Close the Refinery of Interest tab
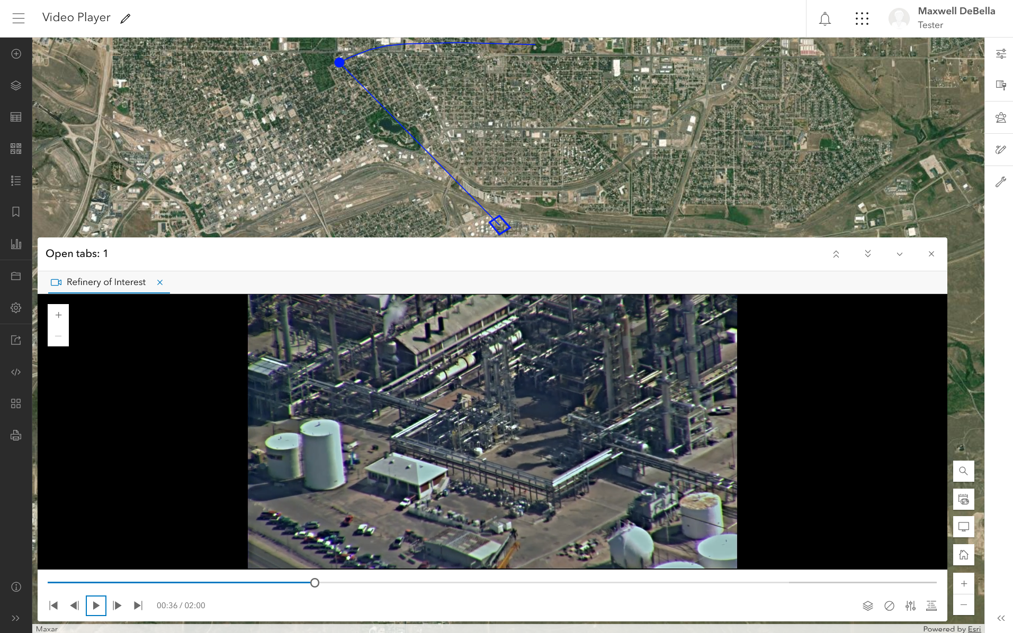The width and height of the screenshot is (1013, 633). click(x=160, y=282)
